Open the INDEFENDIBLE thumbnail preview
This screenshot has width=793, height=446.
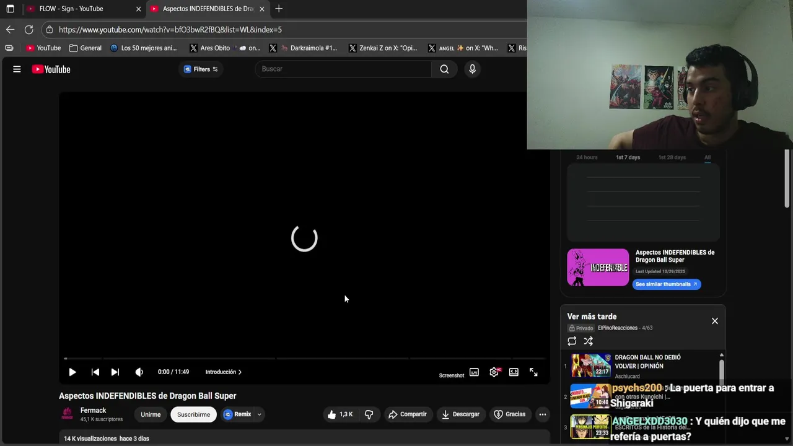point(598,267)
